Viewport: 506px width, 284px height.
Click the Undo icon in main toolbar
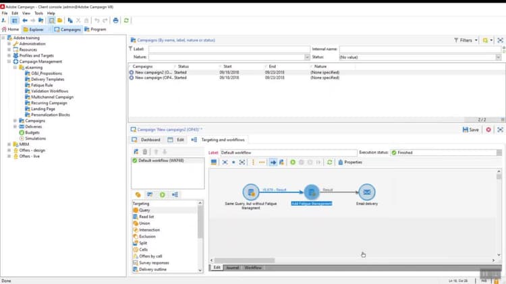(96, 20)
